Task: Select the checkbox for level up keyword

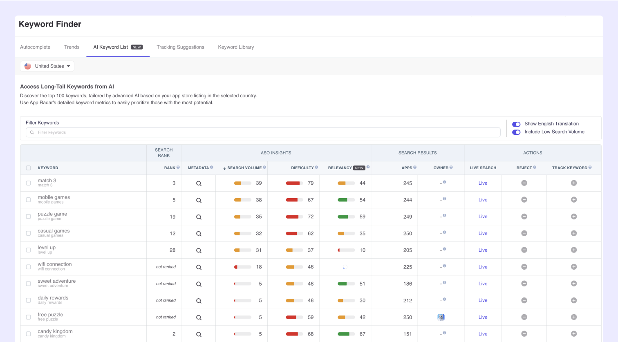Action: (28, 250)
